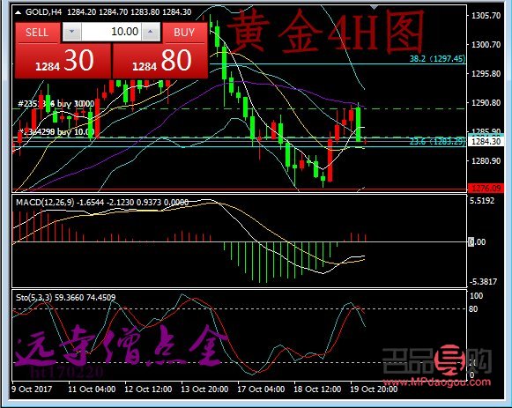
Task: Decrease lot volume with down arrow
Action: pyautogui.click(x=72, y=32)
